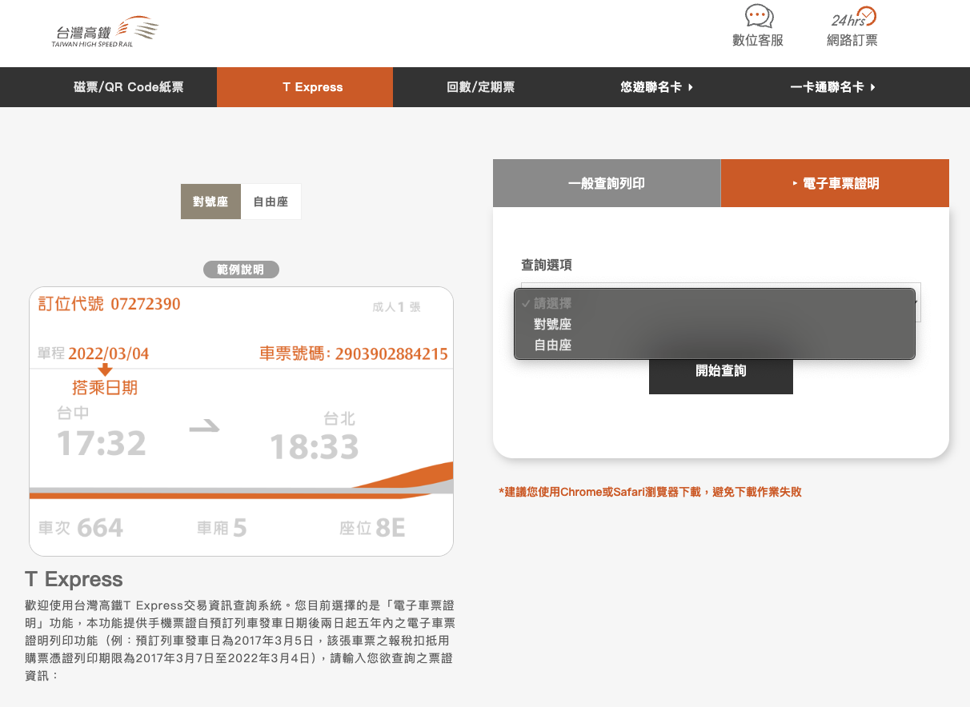
Task: Open the 磁票/QR Code紙票 menu item
Action: click(128, 87)
